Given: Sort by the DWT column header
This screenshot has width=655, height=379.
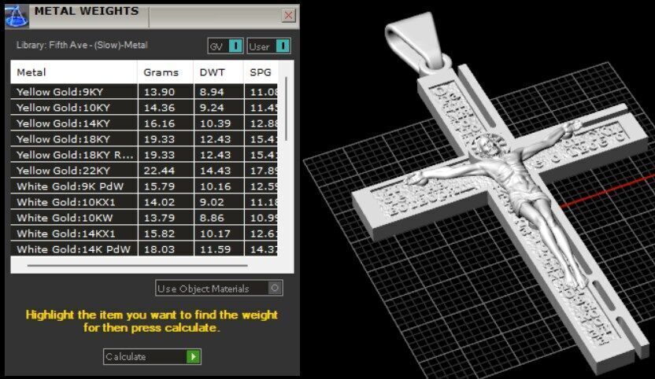Looking at the screenshot, I should 219,72.
